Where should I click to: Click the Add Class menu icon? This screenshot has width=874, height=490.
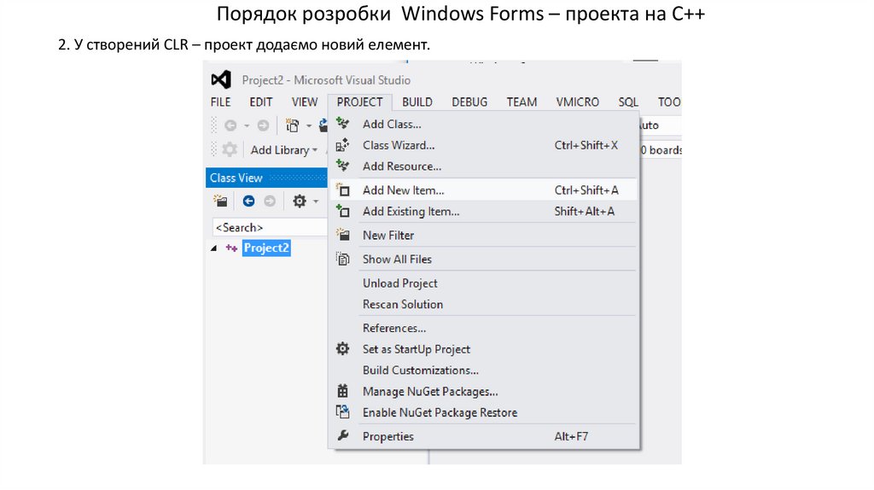343,124
